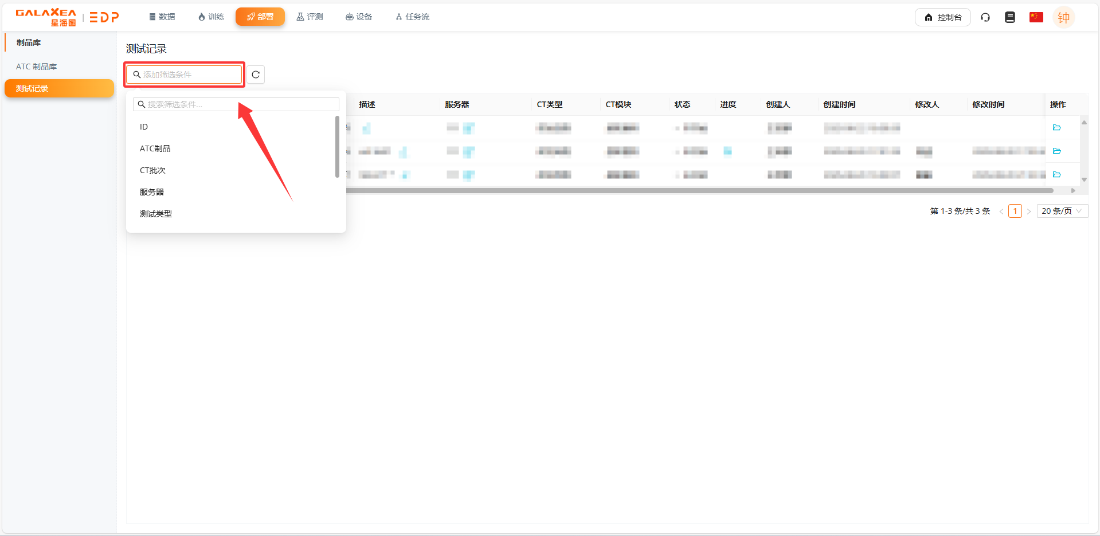Choose CT批次 from filter list
Screen dimensions: 1100x536
[x=152, y=170]
